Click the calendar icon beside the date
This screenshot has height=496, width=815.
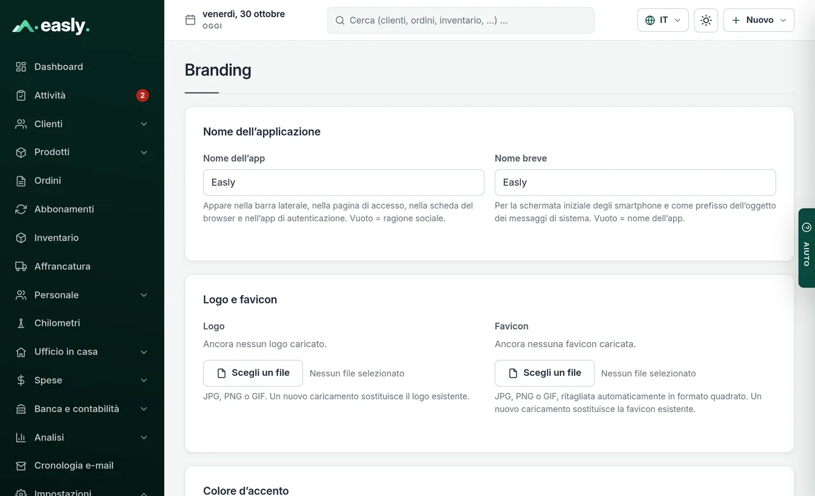click(190, 20)
